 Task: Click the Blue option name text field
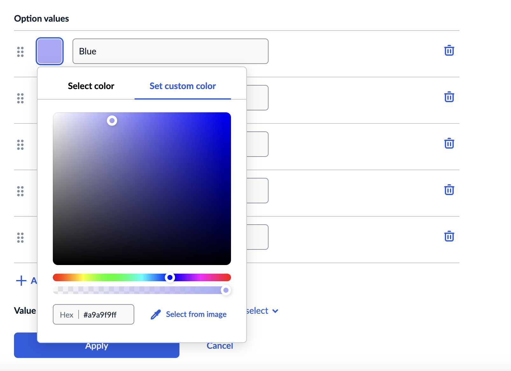tap(171, 51)
